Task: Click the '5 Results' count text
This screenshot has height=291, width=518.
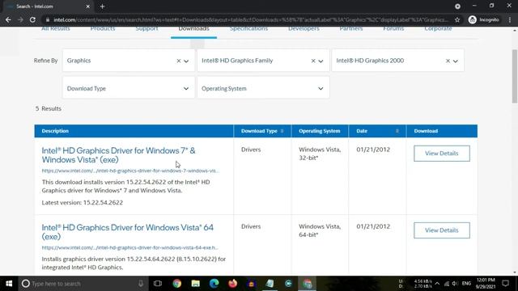Action: coord(49,108)
